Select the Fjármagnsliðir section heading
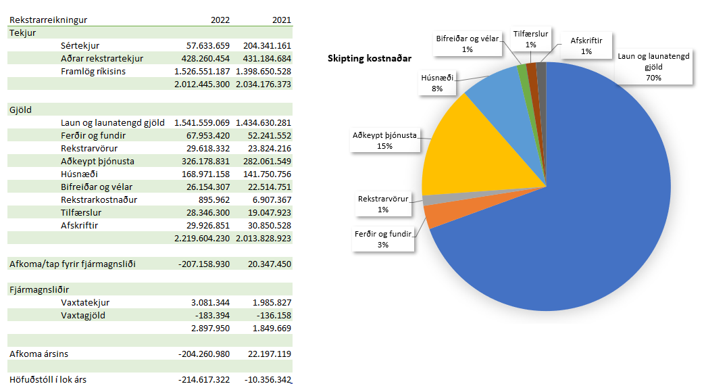 (x=39, y=289)
